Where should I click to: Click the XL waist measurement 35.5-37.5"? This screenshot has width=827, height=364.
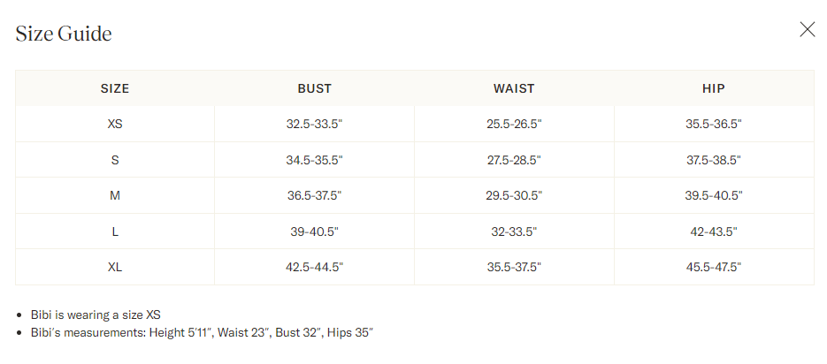[x=514, y=267]
